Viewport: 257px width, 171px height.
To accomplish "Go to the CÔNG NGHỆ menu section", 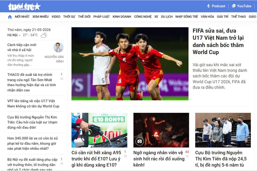I will [143, 17].
